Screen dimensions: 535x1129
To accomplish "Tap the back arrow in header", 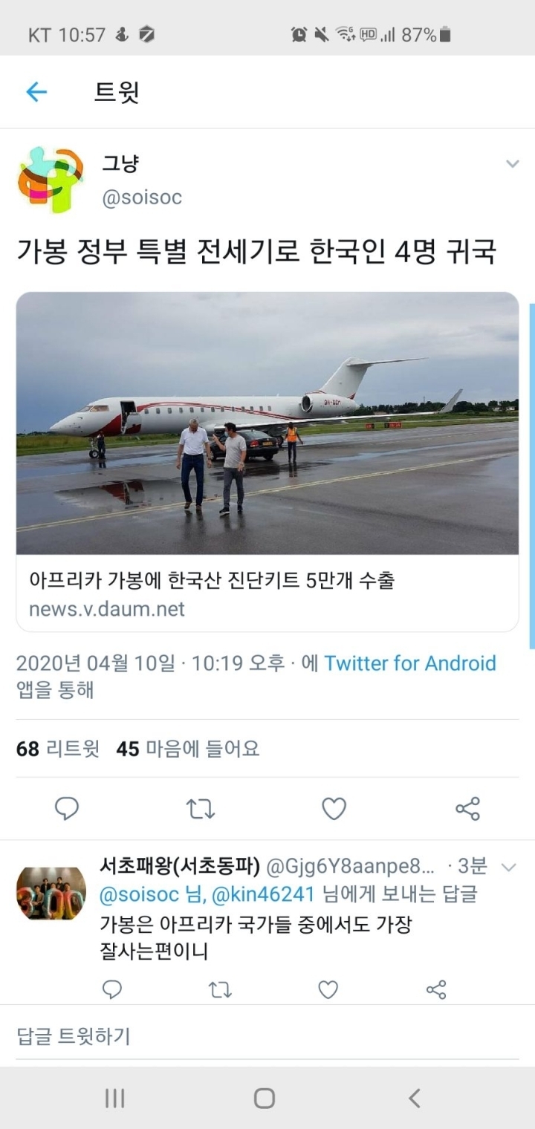I will (36, 92).
